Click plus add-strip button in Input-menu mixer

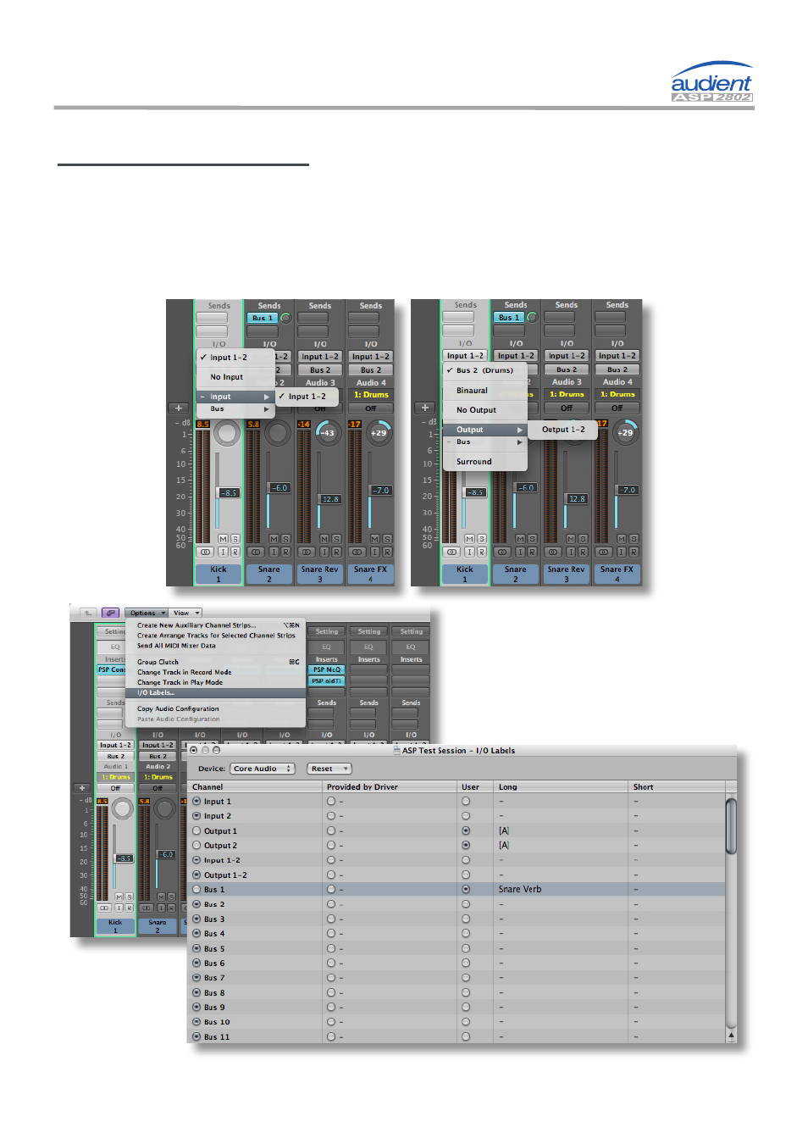click(178, 408)
